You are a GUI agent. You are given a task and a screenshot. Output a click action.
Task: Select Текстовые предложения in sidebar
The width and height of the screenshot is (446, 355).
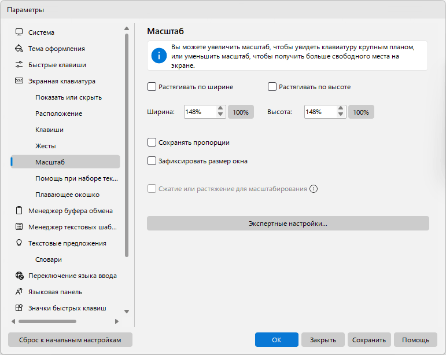(x=65, y=243)
